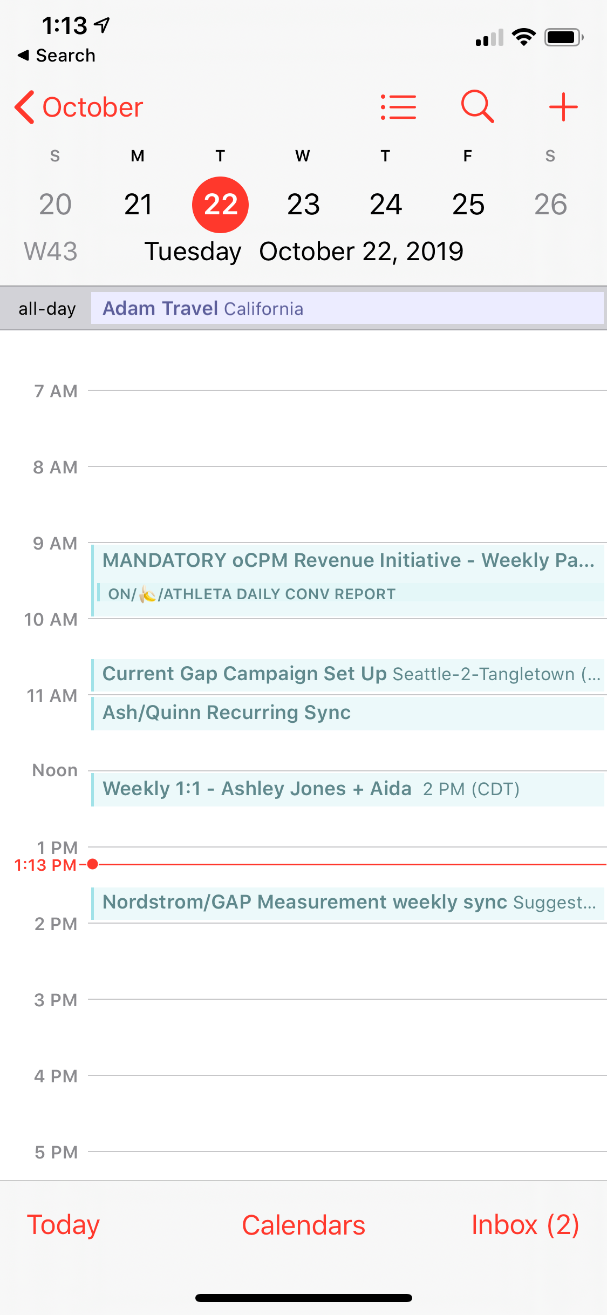Viewport: 607px width, 1315px height.
Task: Select Monday the 21st
Action: pyautogui.click(x=138, y=205)
